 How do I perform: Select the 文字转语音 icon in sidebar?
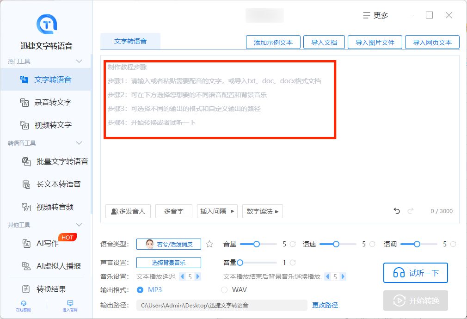tap(24, 80)
